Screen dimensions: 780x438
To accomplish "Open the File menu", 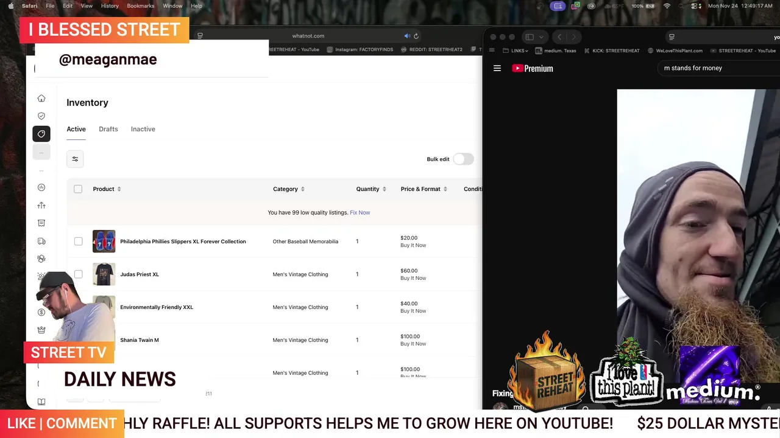I will click(50, 6).
